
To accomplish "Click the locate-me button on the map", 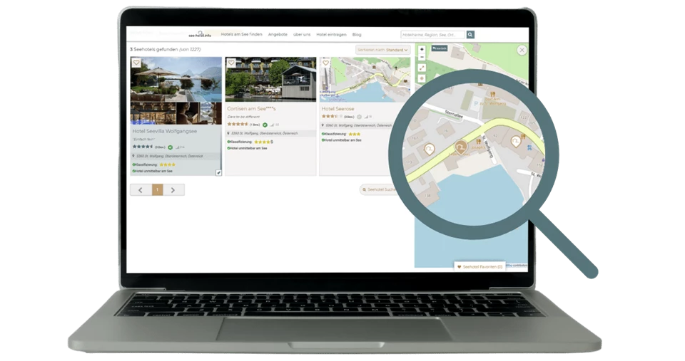I will 422,78.
